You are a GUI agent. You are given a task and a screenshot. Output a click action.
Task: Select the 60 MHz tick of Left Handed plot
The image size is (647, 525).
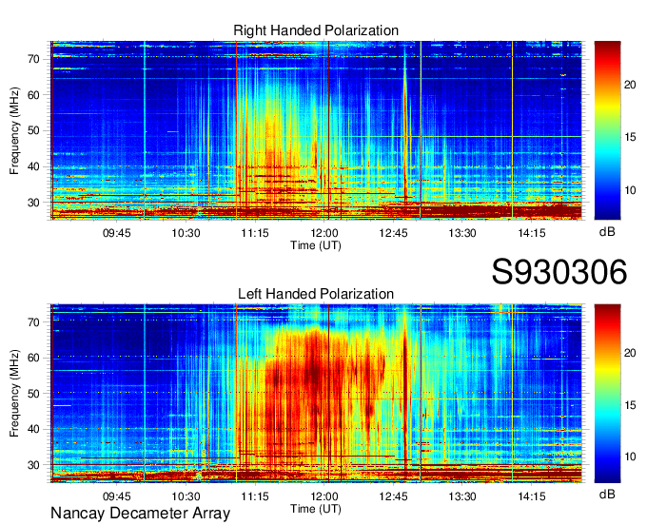pos(34,358)
